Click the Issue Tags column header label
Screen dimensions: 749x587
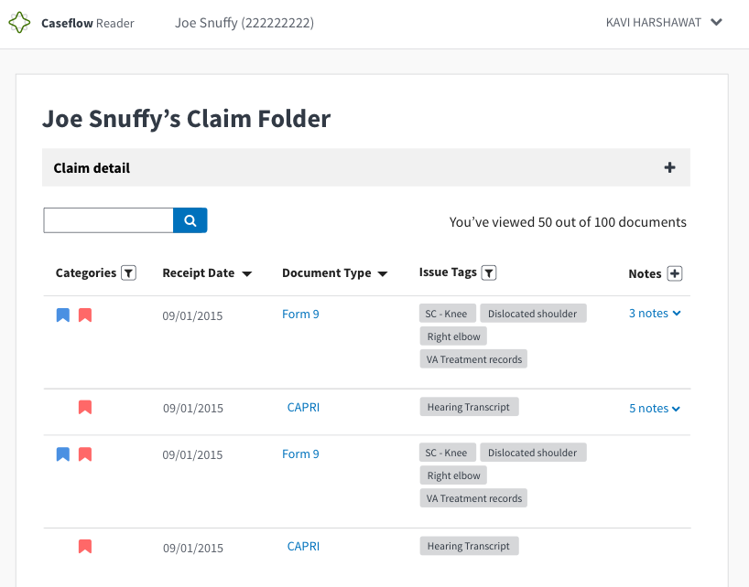(x=448, y=272)
